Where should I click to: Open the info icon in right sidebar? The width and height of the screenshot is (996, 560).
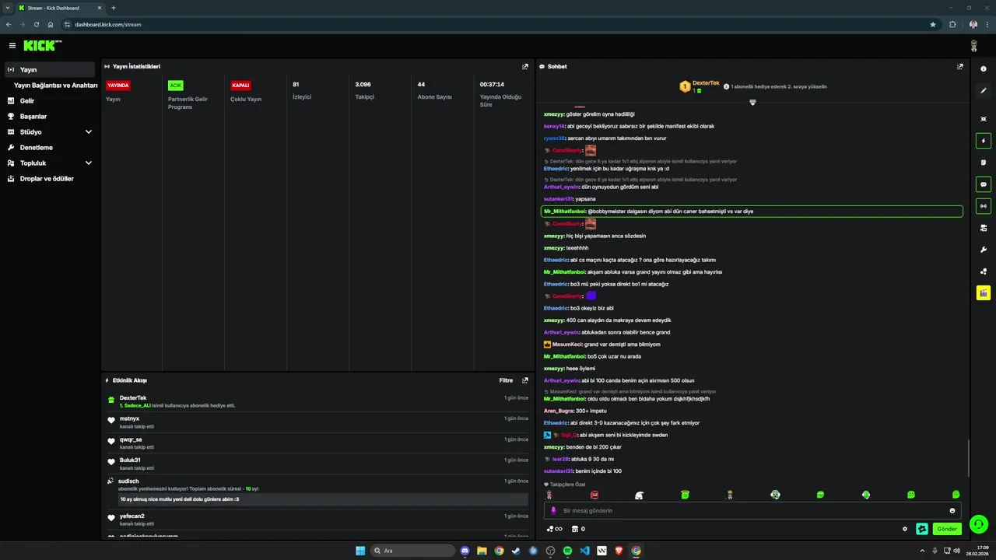tap(984, 68)
